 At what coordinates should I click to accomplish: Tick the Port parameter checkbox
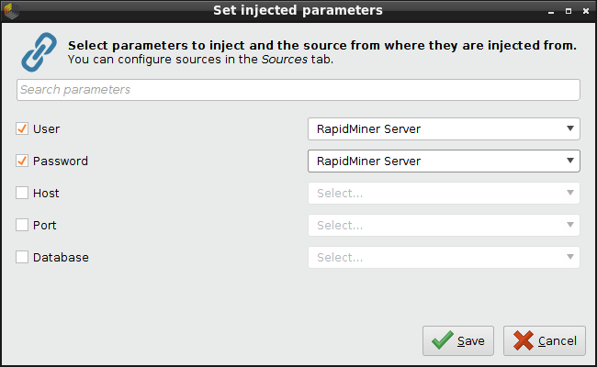tap(22, 226)
